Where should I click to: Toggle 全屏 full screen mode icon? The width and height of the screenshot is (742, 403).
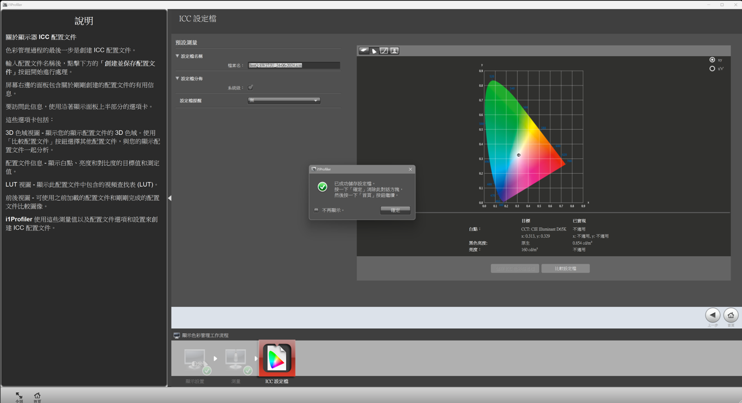tap(19, 396)
